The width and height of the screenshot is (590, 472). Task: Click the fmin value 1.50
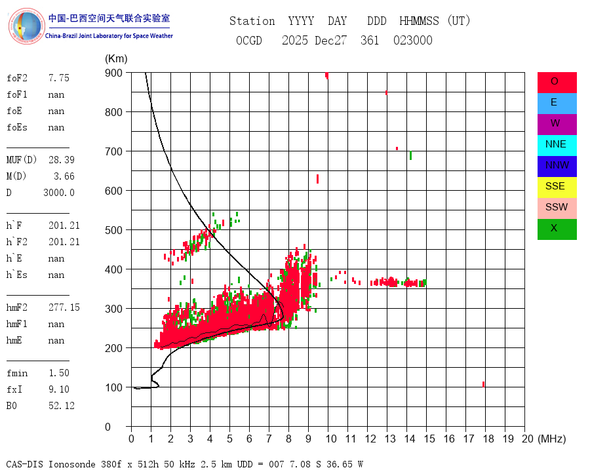pyautogui.click(x=59, y=373)
